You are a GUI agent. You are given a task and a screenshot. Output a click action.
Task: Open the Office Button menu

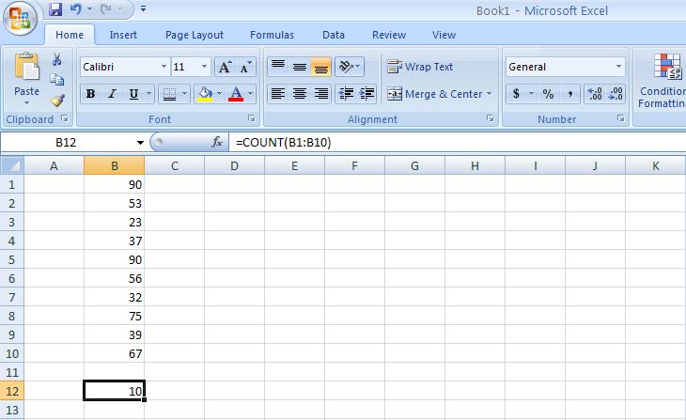20,19
